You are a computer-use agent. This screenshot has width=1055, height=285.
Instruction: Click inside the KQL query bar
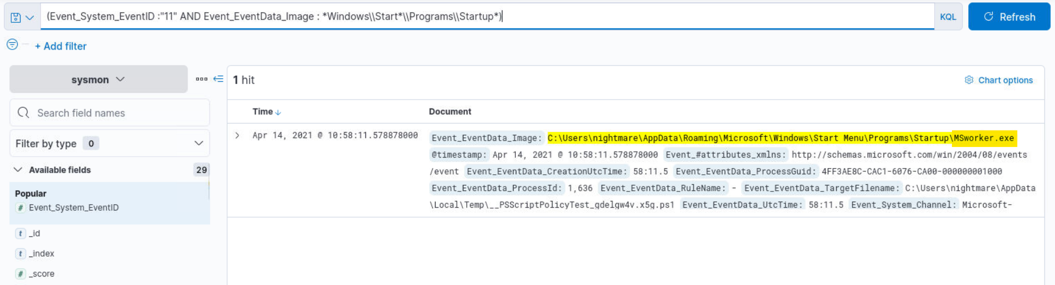668,17
